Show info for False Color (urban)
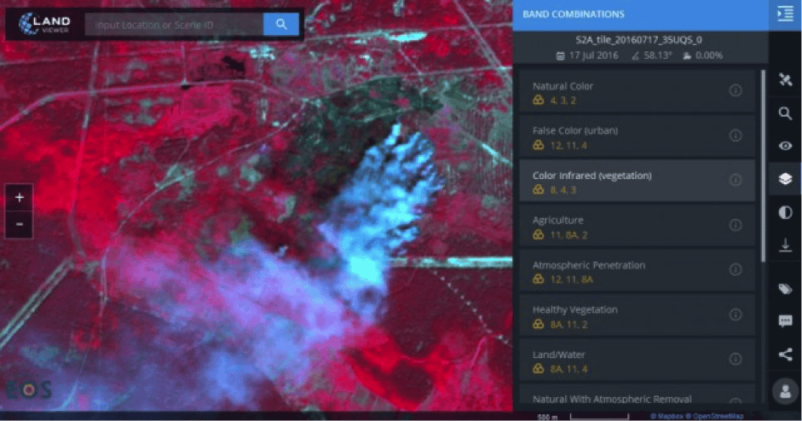The width and height of the screenshot is (802, 421). pyautogui.click(x=735, y=136)
